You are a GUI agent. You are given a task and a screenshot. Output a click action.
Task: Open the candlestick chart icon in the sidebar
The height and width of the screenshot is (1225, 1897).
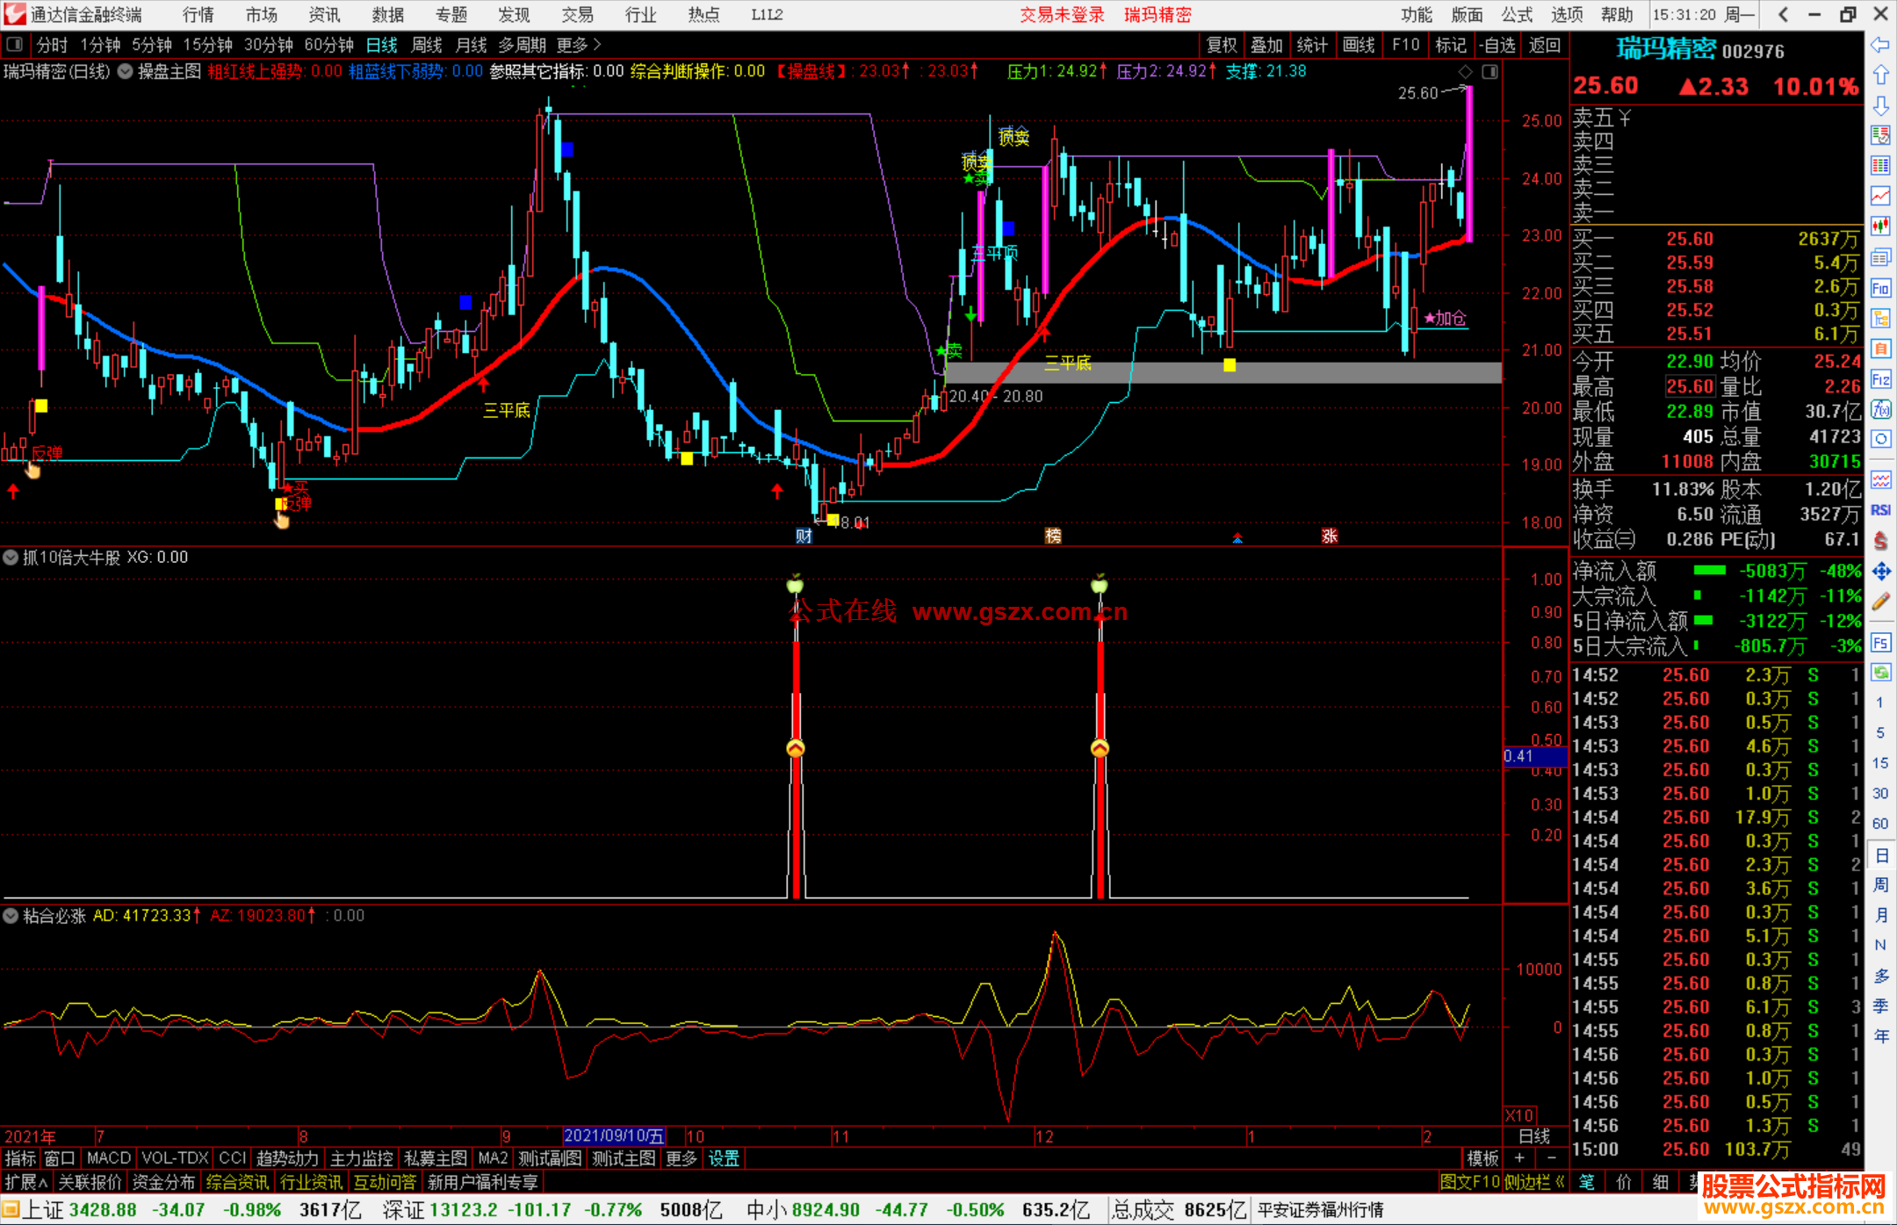pos(1880,227)
